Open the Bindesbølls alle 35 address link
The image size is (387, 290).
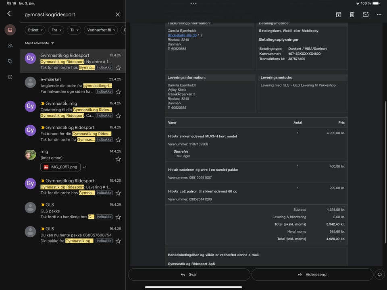click(182, 35)
